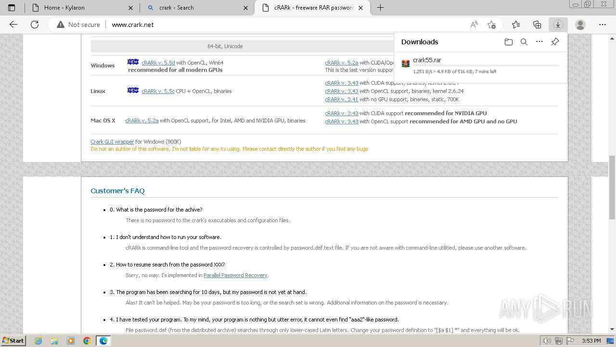
Task: Open cRARk v. 3.41 no GPU link
Action: pyautogui.click(x=341, y=99)
